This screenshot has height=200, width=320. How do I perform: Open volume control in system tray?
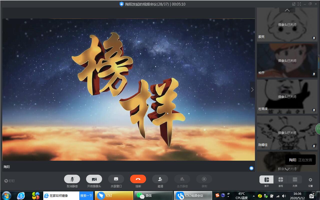[284, 196]
